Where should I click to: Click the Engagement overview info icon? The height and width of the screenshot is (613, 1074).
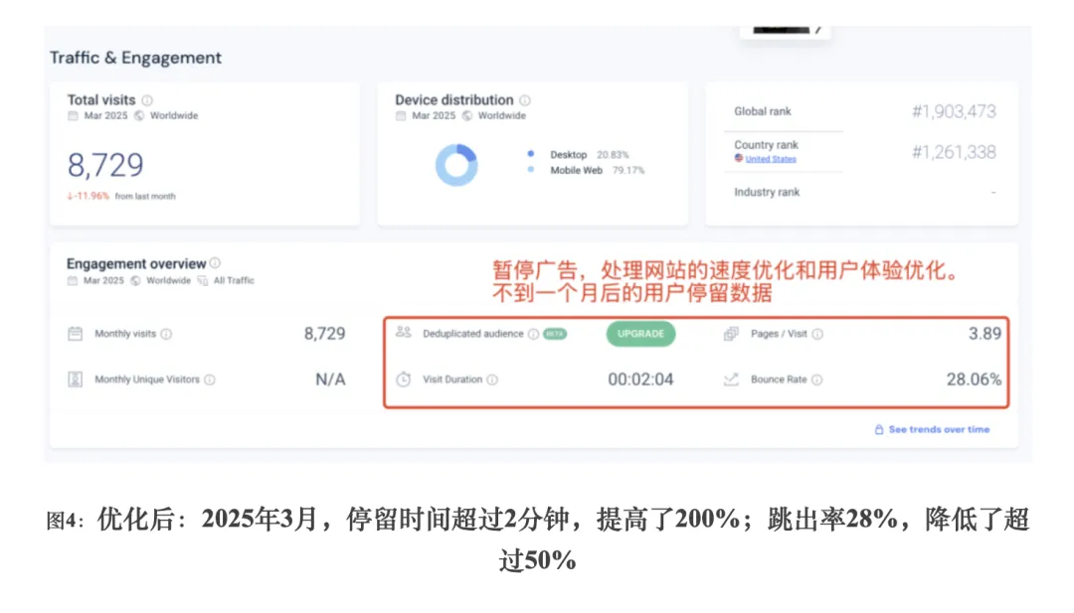(x=215, y=264)
